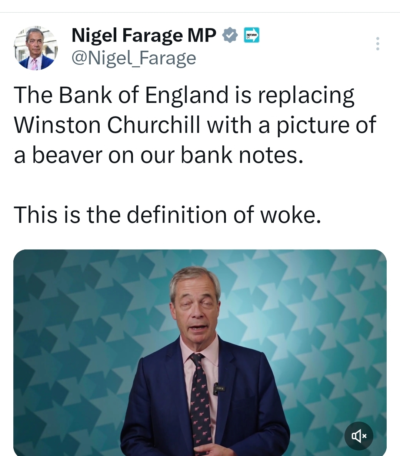Click the Reform UK affiliation badge
The height and width of the screenshot is (456, 400).
point(251,36)
